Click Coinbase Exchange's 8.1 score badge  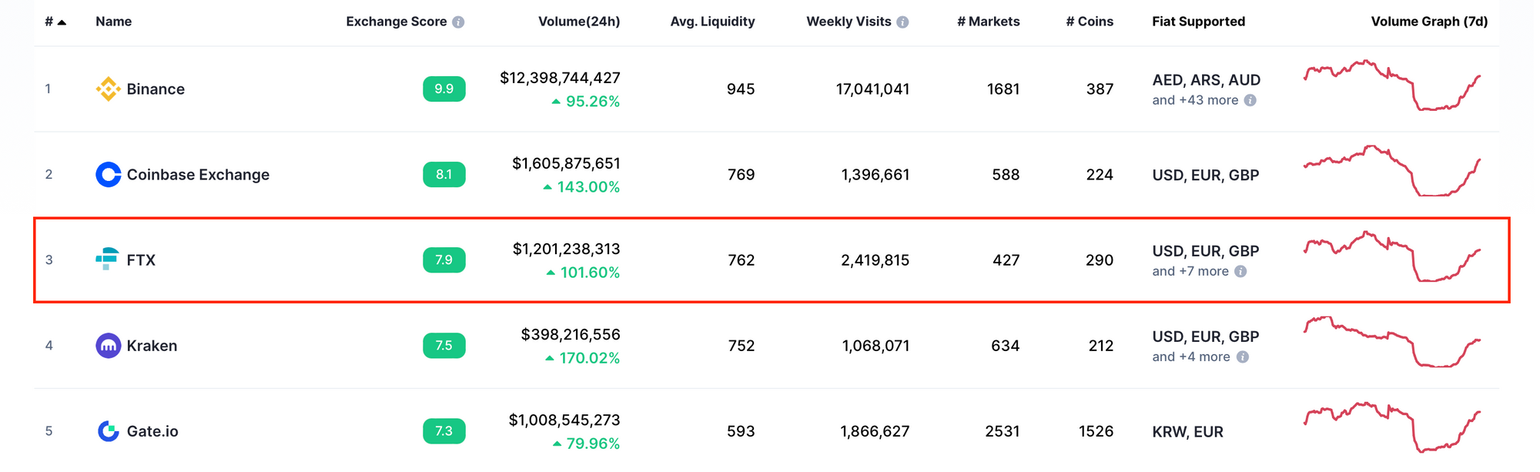coord(444,174)
